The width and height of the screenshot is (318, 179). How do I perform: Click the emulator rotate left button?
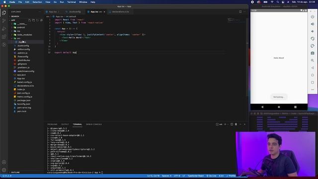click(313, 39)
